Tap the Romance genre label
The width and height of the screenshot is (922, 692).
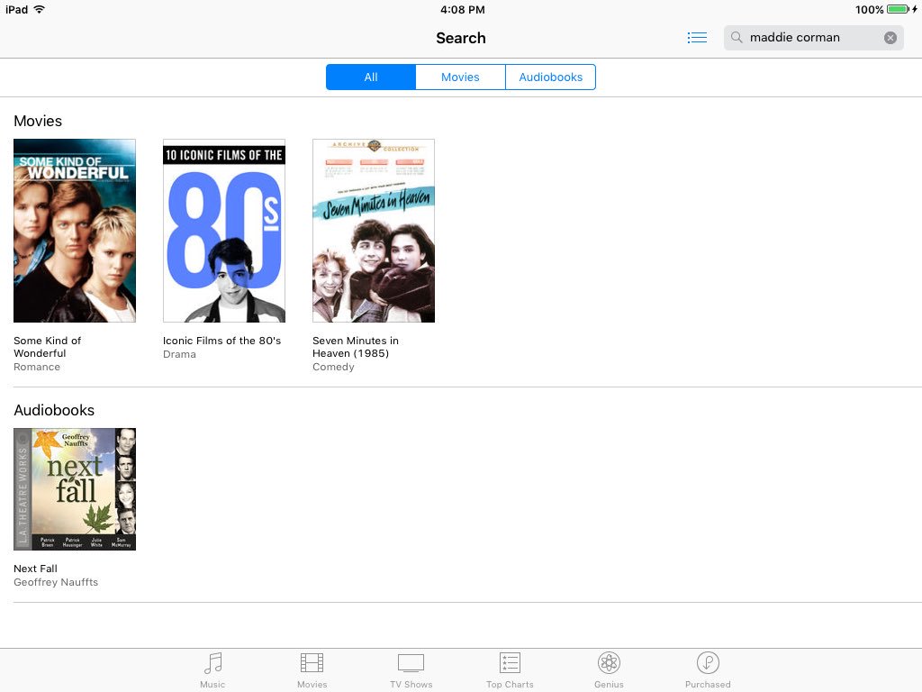click(36, 367)
